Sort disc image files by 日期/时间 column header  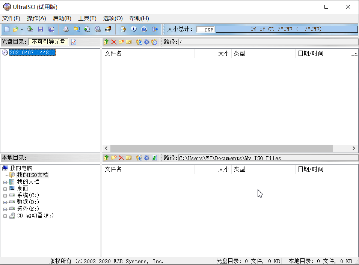[x=322, y=54]
